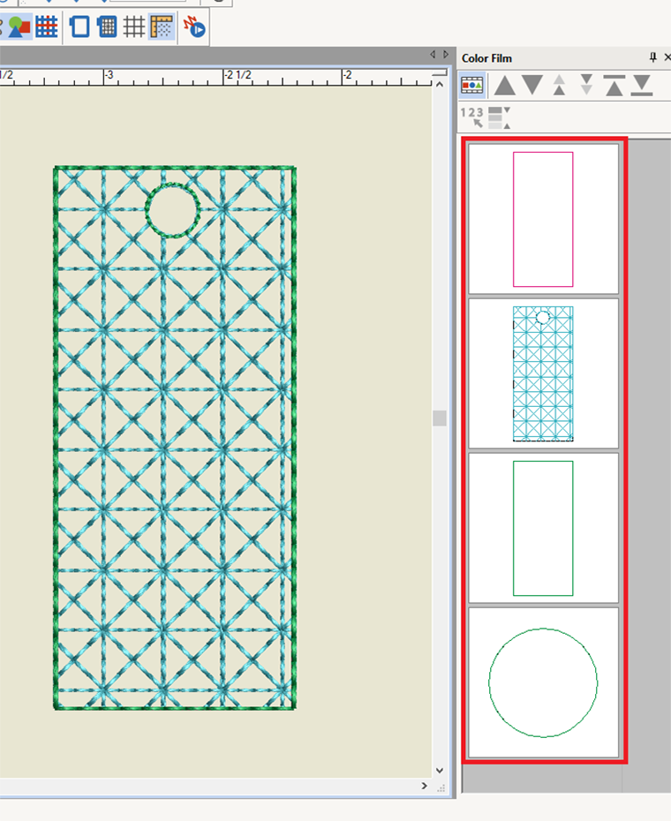
Task: Toggle the blue and red stitch grid icon
Action: (47, 26)
